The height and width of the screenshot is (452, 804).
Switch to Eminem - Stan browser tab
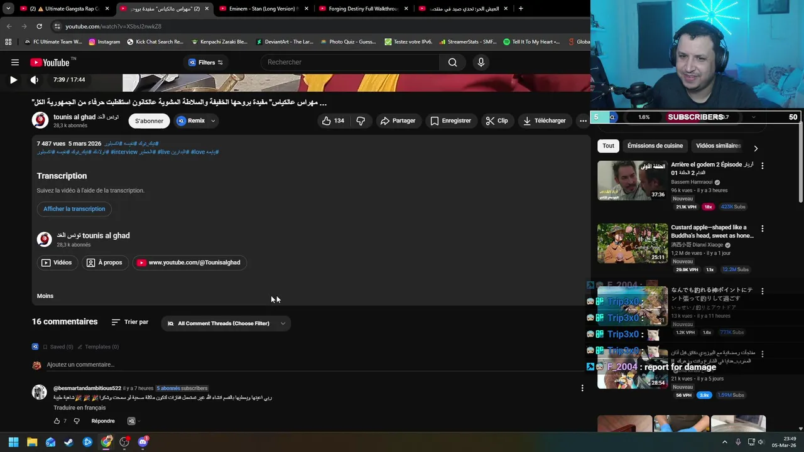pos(264,9)
